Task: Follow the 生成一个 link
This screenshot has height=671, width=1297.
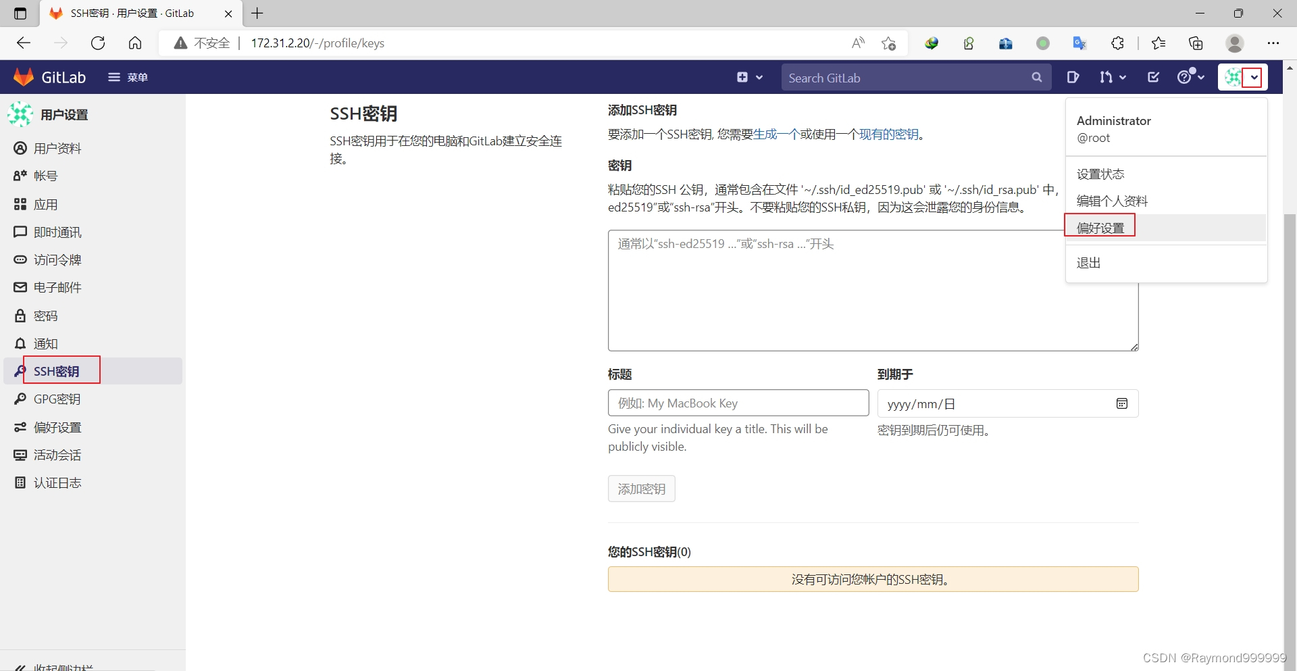Action: (x=776, y=134)
